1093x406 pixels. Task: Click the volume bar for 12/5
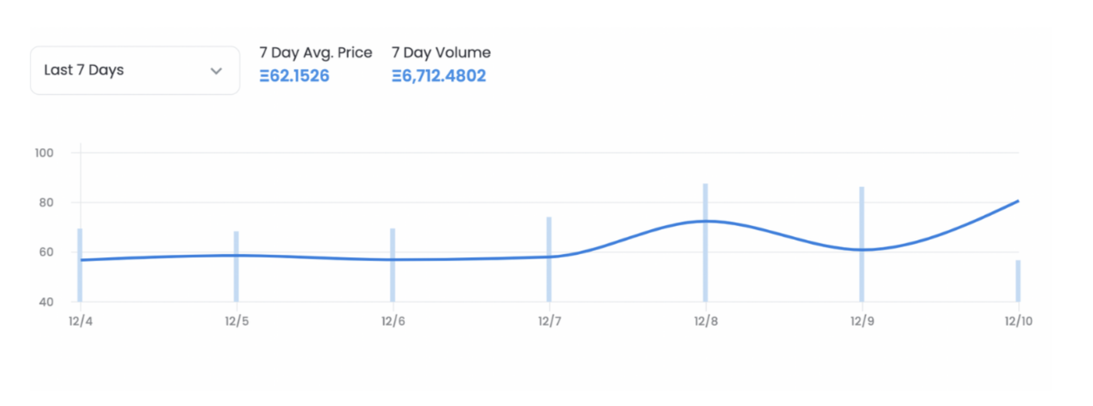[x=236, y=279]
